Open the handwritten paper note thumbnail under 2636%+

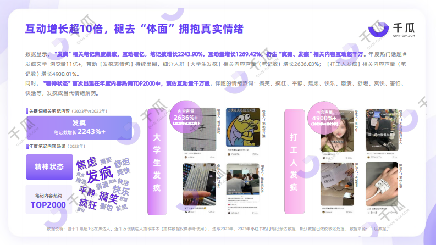200,130
